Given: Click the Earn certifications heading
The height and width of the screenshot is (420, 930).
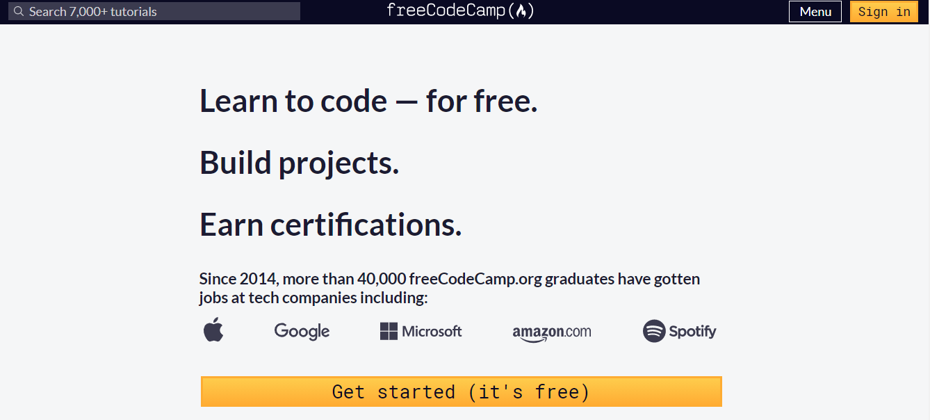Looking at the screenshot, I should pyautogui.click(x=331, y=225).
